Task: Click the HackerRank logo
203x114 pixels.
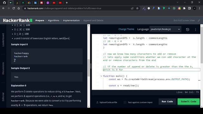Action: [x=18, y=20]
